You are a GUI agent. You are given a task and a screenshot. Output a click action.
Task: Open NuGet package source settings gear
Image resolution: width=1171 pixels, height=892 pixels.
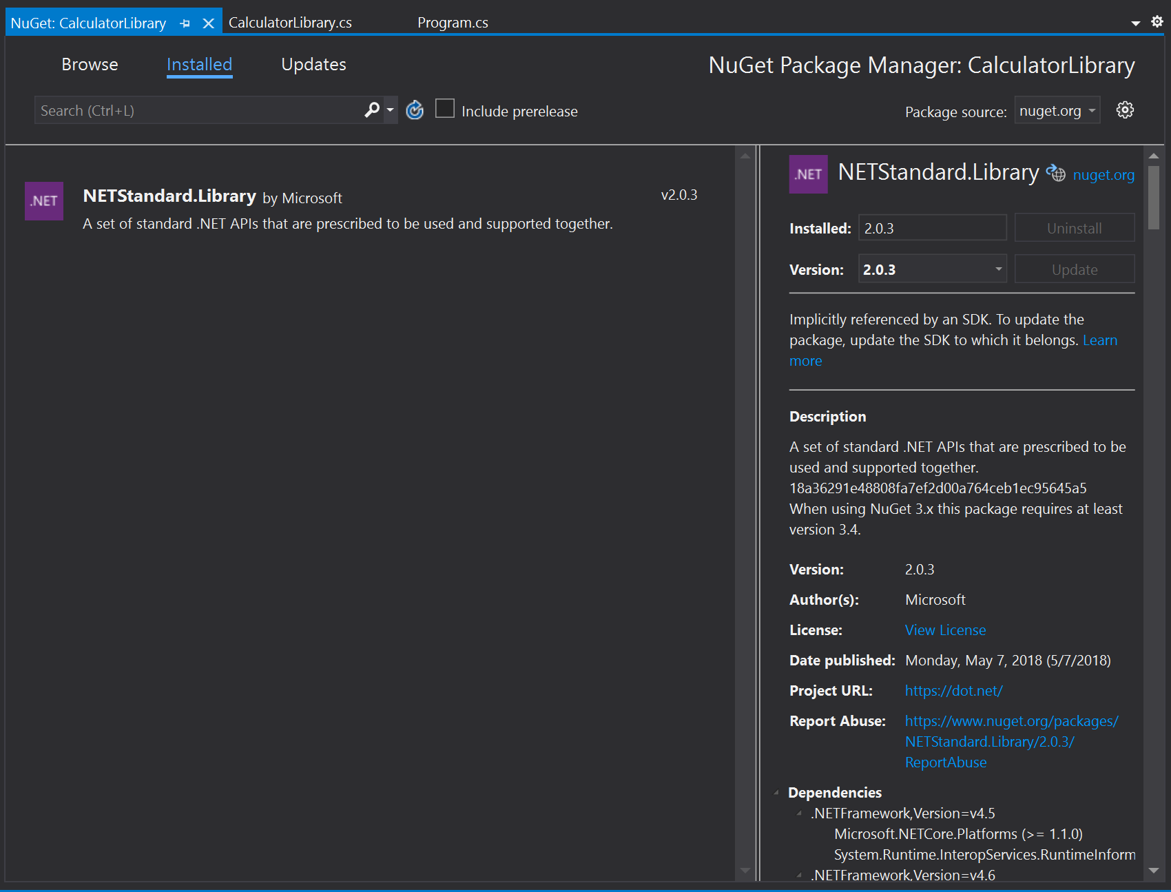(1125, 110)
